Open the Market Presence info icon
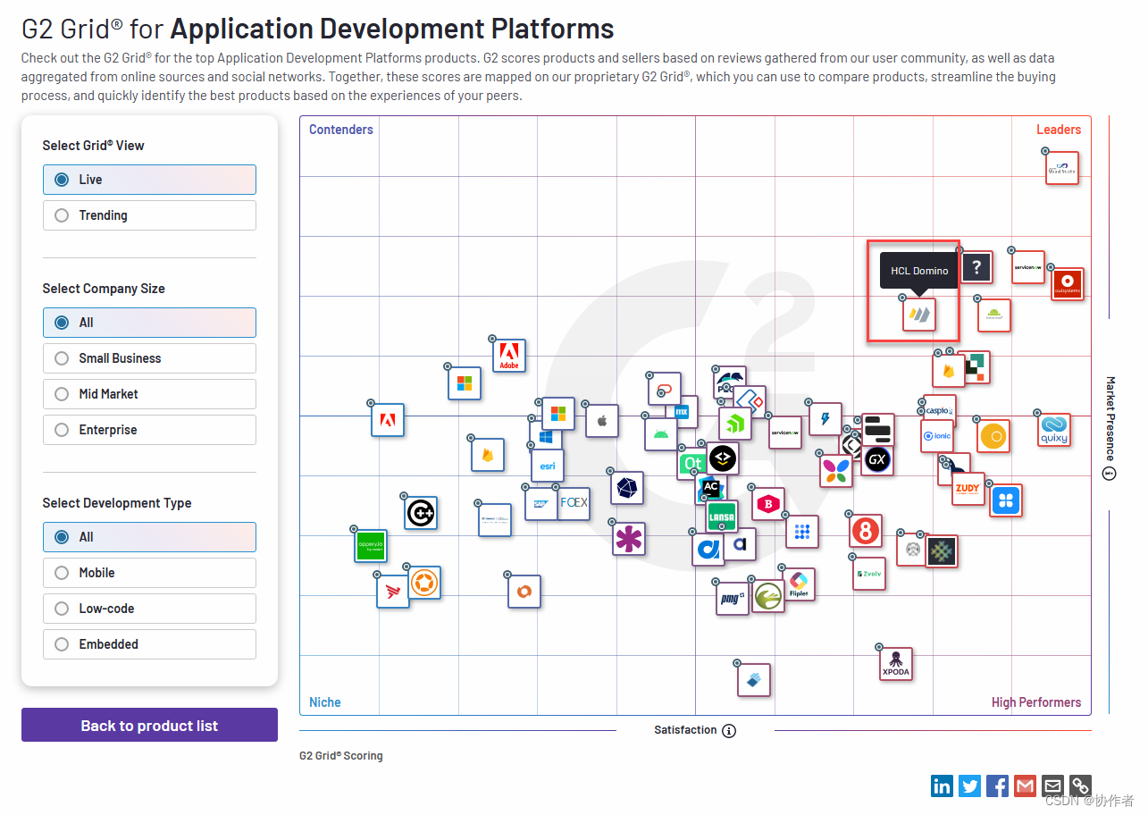Viewport: 1148px width, 815px height. (1110, 474)
